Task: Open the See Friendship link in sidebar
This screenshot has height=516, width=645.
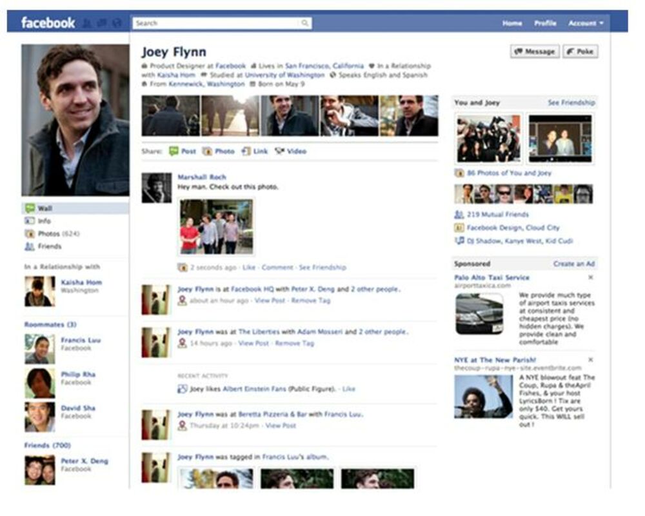Action: (571, 103)
